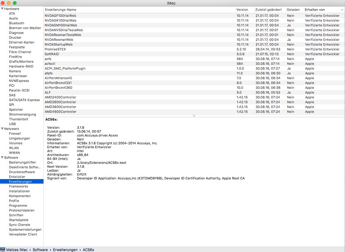Screen dimensions: 345x252
Task: Open Startobjekte entry
Action: click(x=19, y=220)
